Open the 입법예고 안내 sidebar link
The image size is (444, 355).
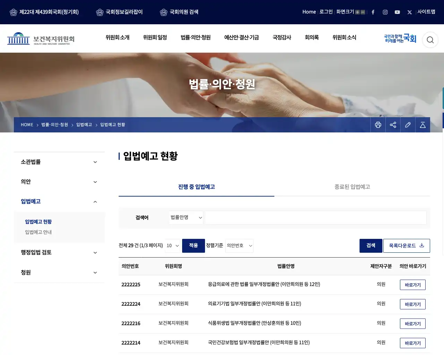(38, 232)
